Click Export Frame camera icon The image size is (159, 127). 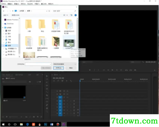point(135,70)
